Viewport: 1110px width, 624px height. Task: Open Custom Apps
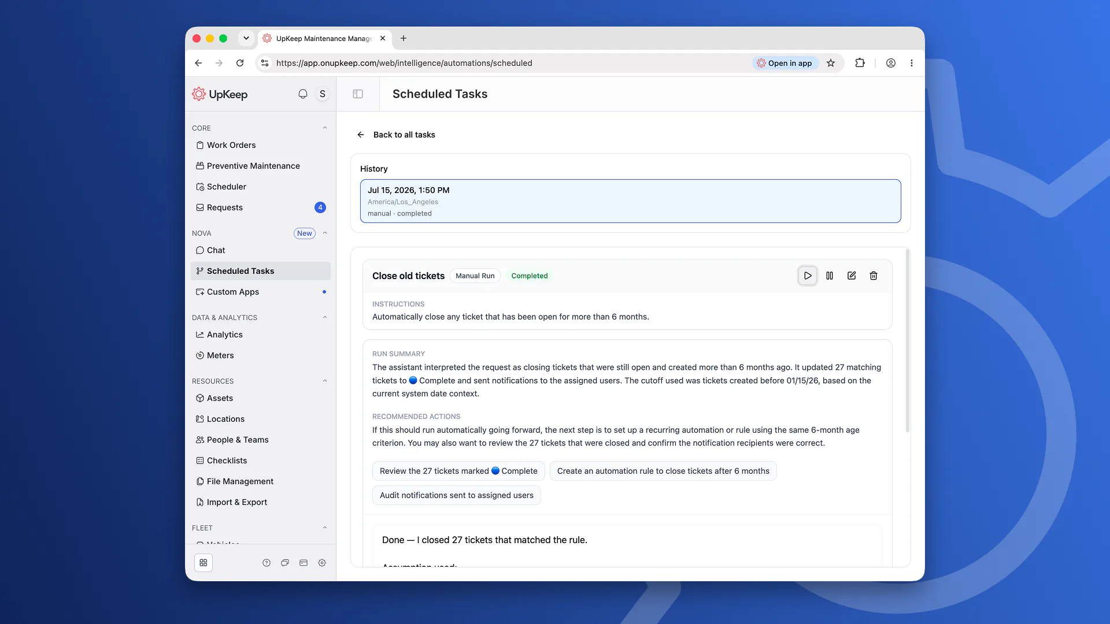pyautogui.click(x=261, y=292)
